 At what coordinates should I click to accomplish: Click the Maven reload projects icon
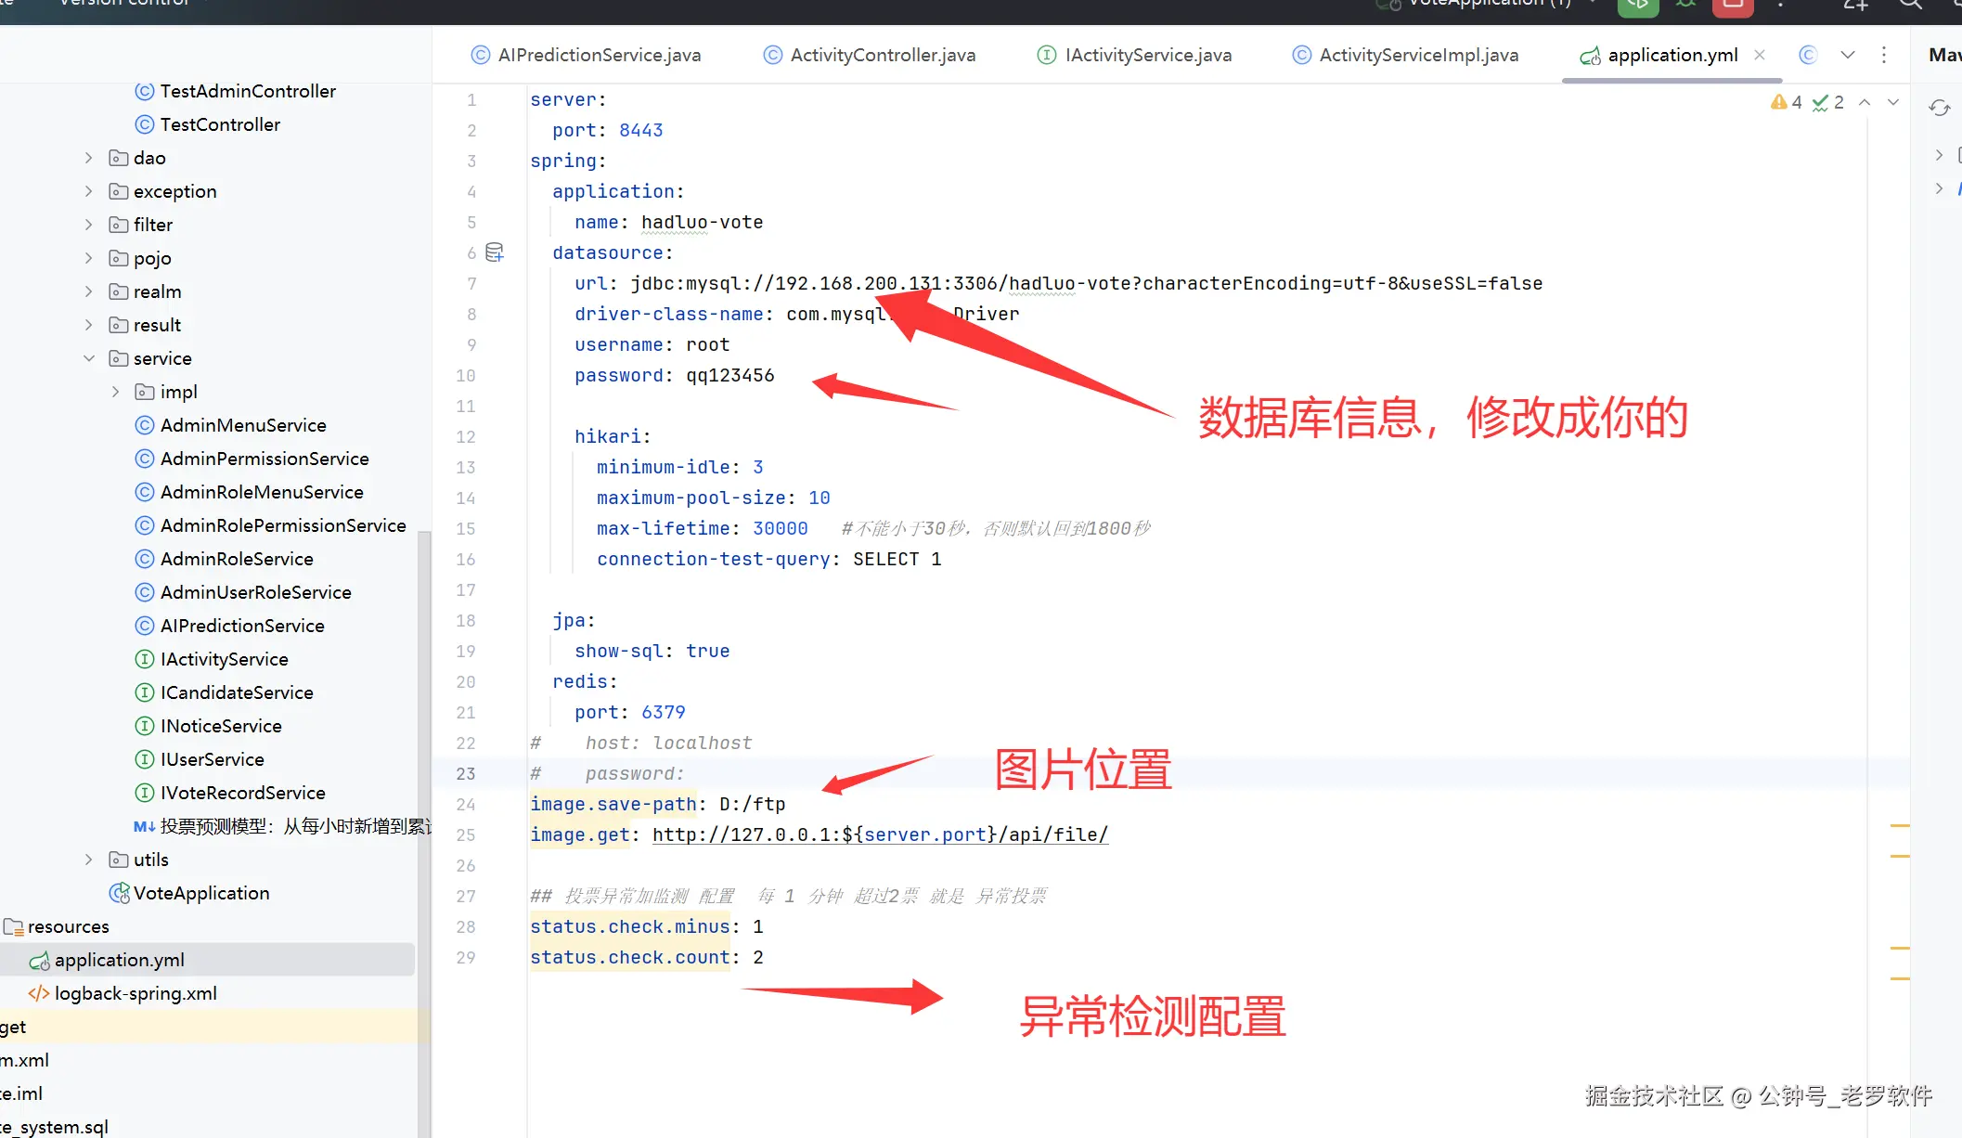pyautogui.click(x=1940, y=108)
